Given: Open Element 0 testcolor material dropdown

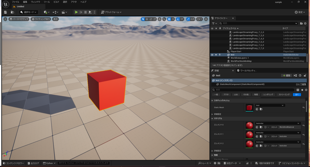Looking at the screenshot, I should pyautogui.click(x=278, y=123).
